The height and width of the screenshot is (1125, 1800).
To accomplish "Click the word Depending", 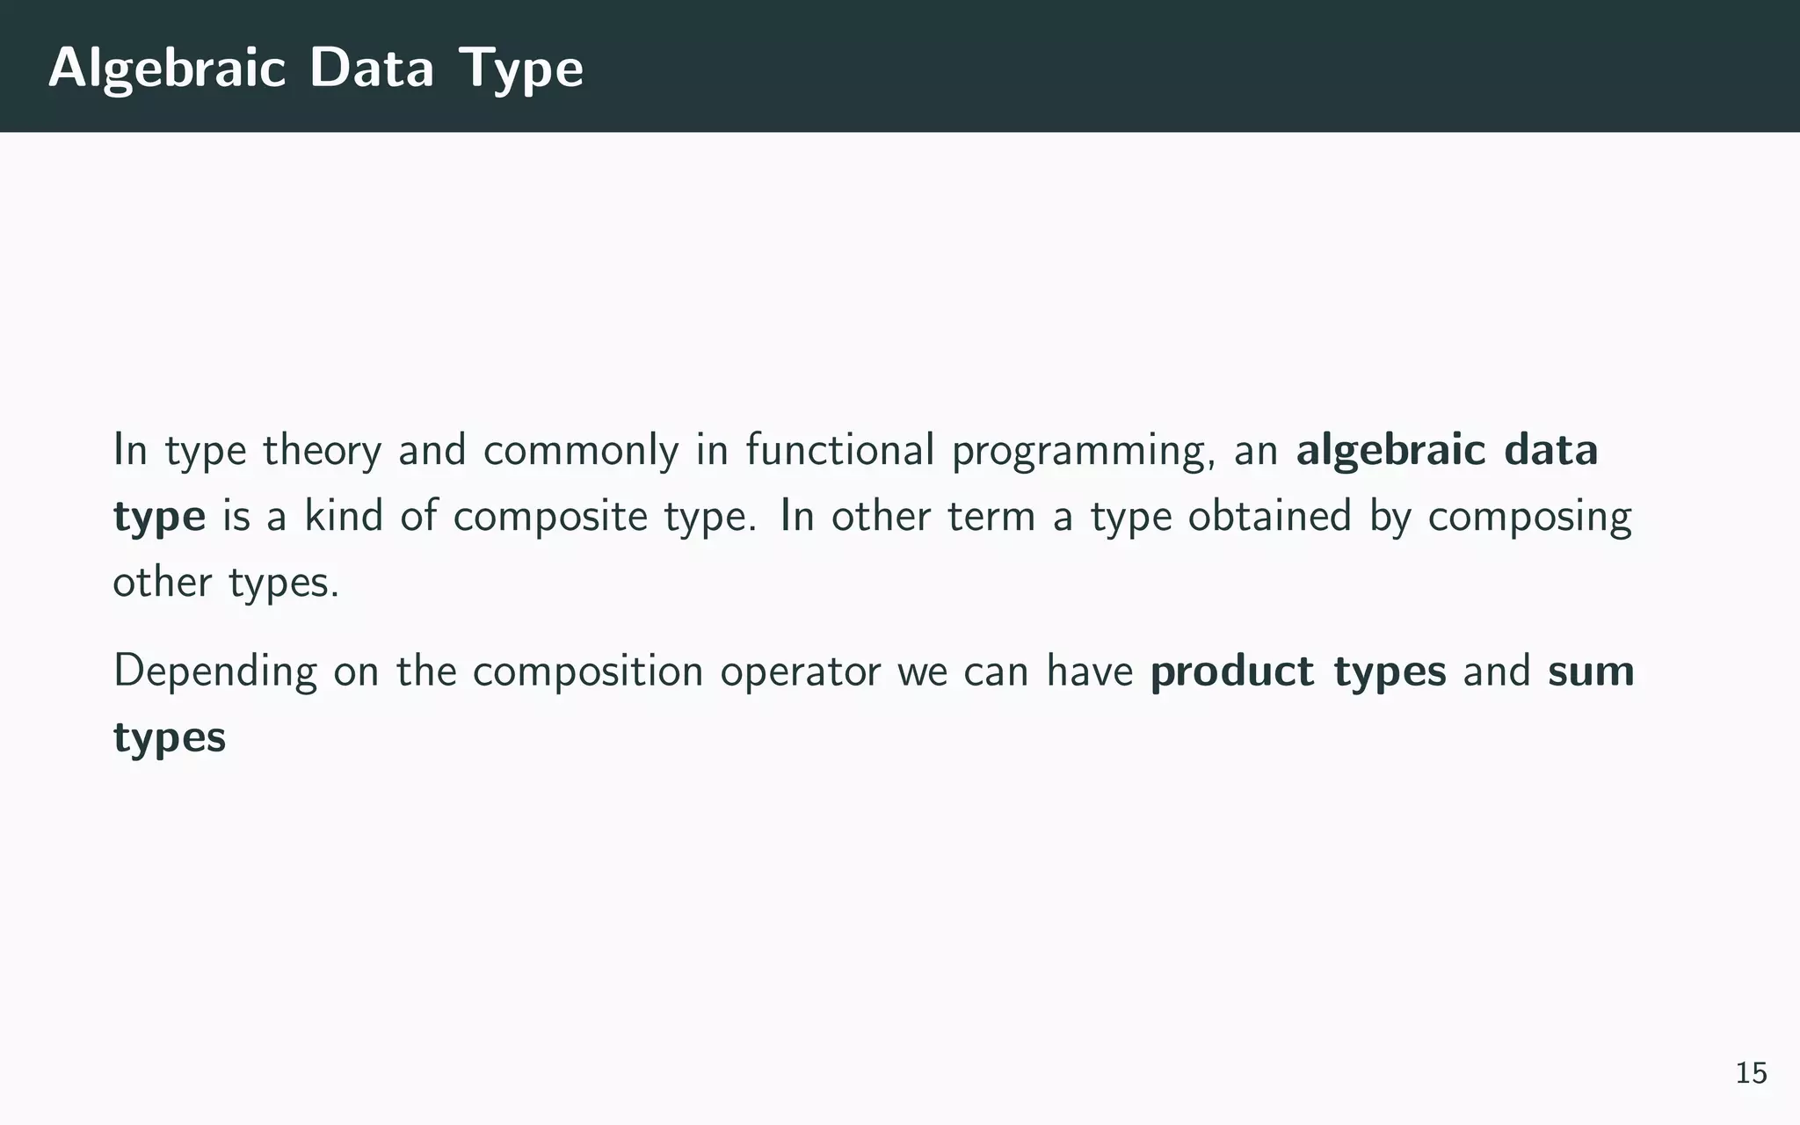I will click(215, 671).
